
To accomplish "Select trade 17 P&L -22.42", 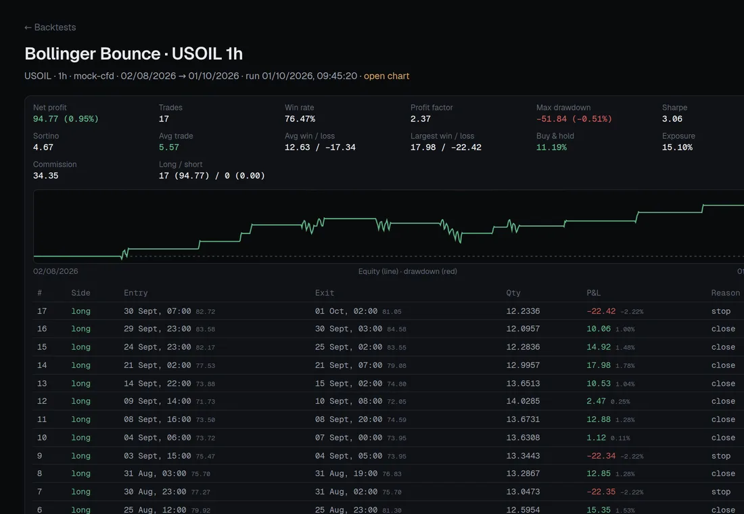I will pyautogui.click(x=601, y=311).
